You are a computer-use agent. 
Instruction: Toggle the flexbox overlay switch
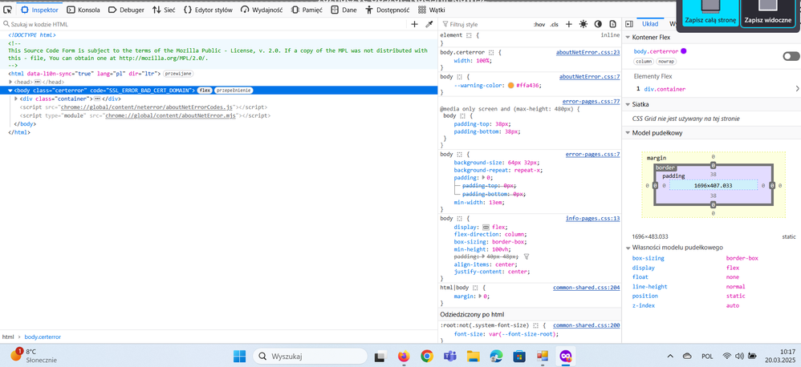[x=791, y=56]
